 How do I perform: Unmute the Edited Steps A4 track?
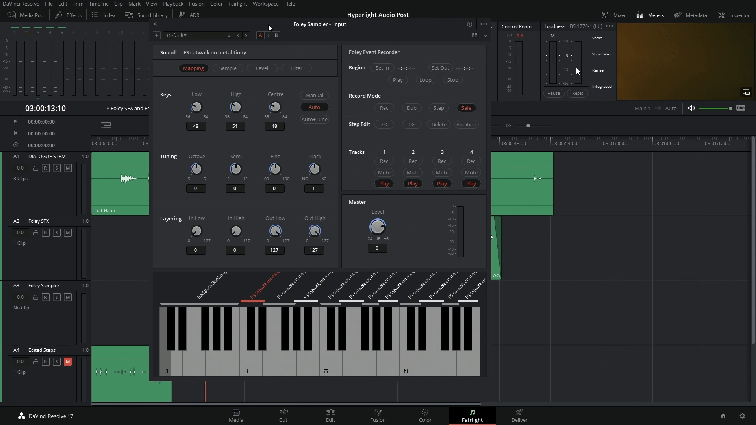(68, 362)
